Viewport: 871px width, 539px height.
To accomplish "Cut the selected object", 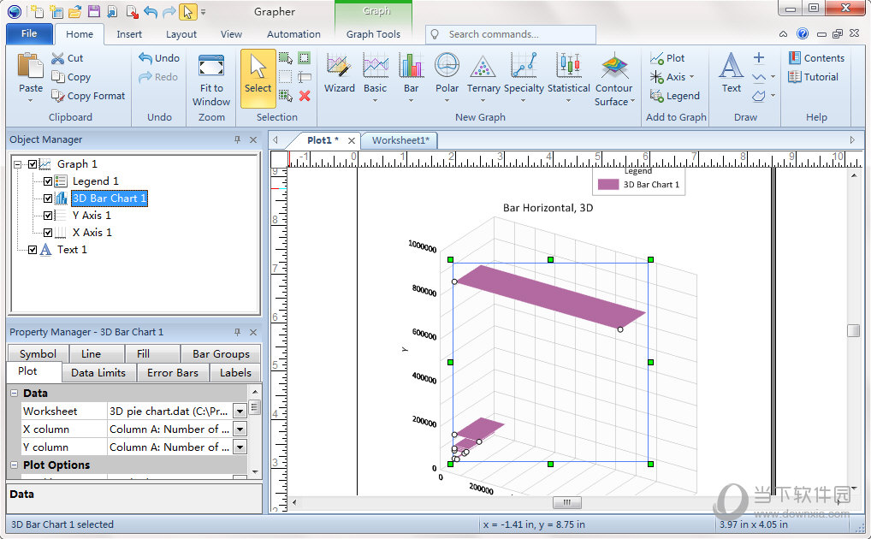I will pos(68,58).
